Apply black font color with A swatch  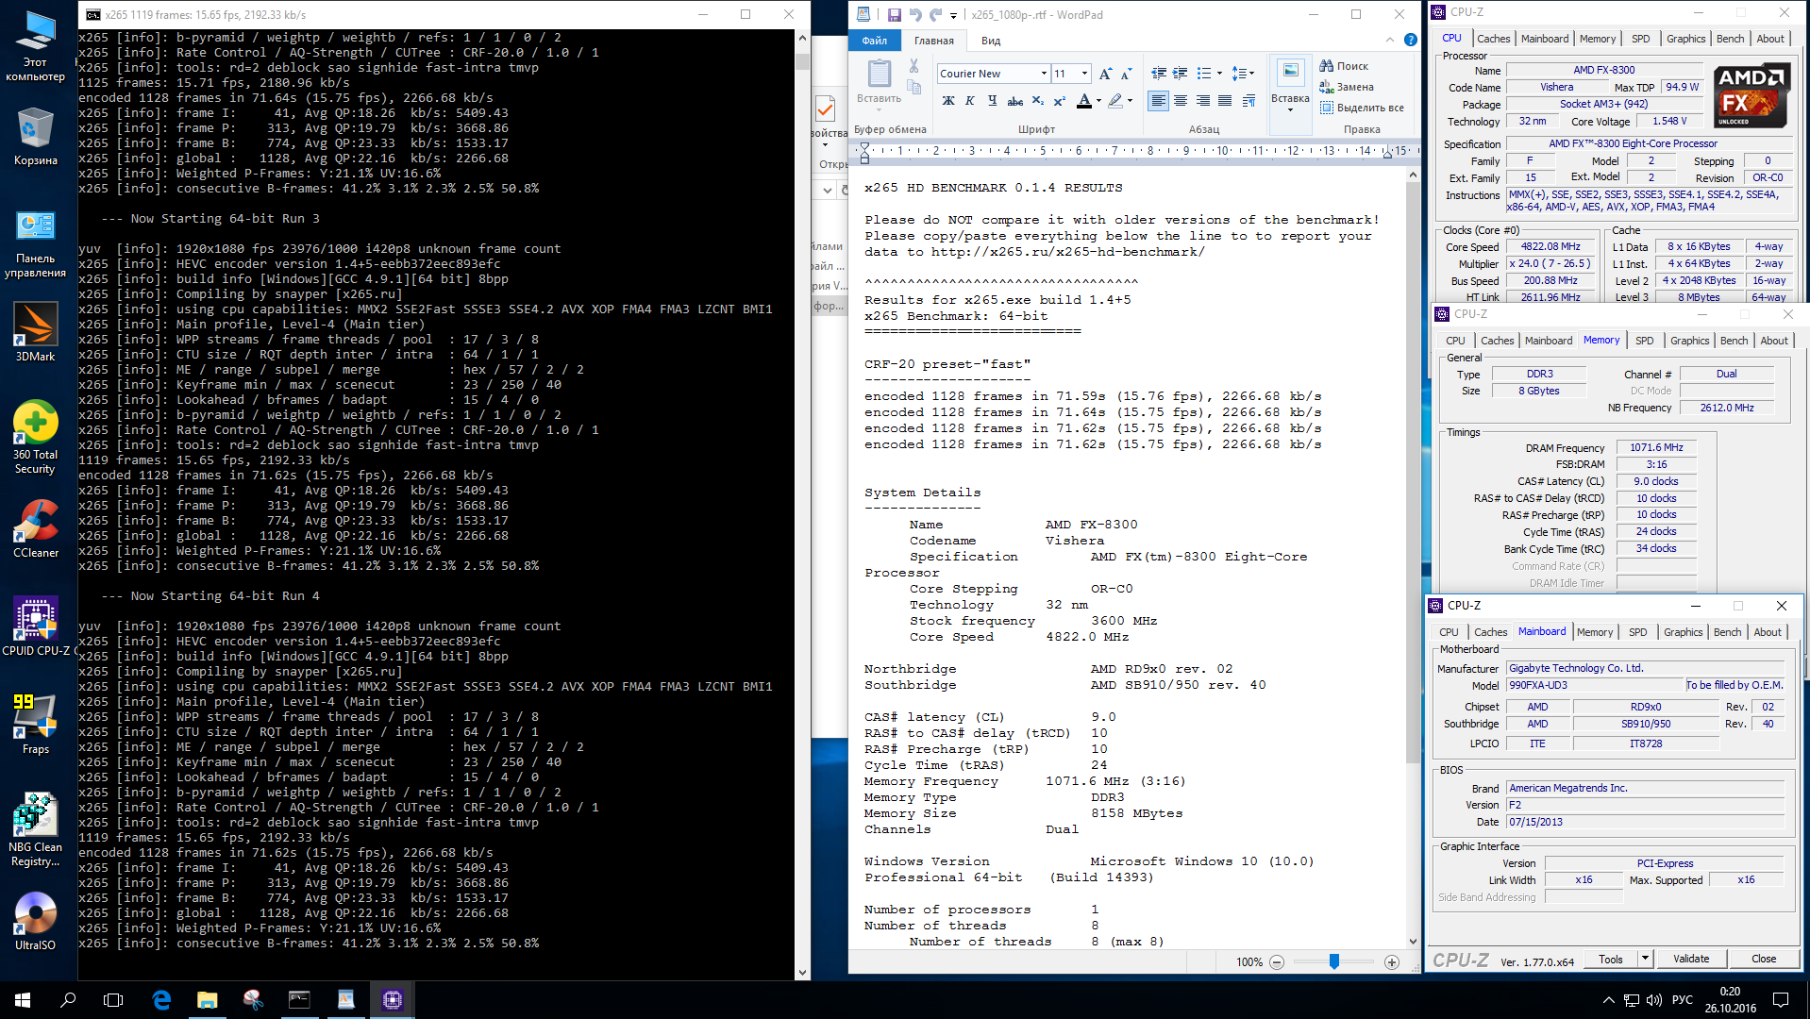click(1084, 101)
